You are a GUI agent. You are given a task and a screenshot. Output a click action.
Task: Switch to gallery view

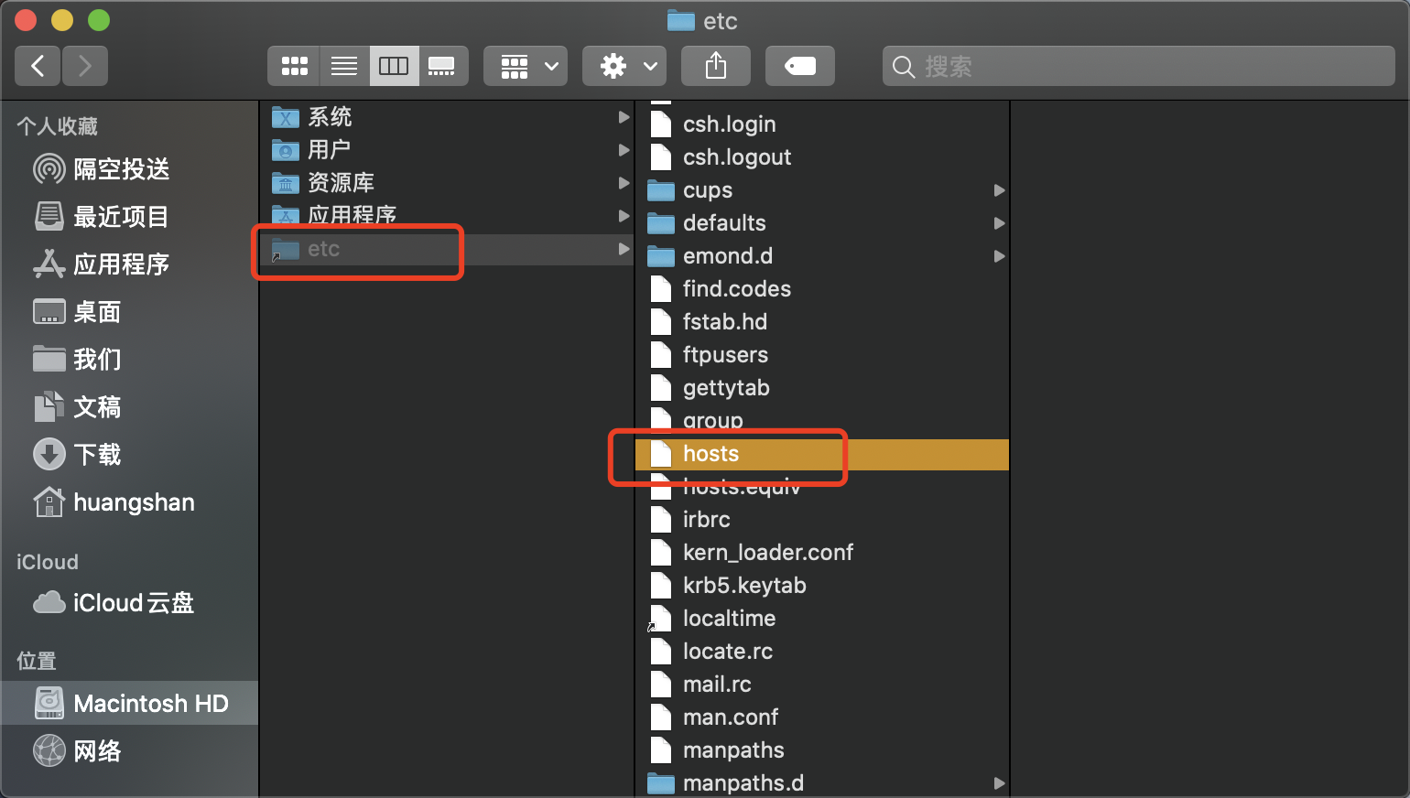pyautogui.click(x=442, y=66)
